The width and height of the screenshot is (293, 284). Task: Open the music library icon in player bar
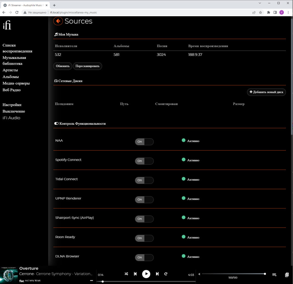pos(287,275)
